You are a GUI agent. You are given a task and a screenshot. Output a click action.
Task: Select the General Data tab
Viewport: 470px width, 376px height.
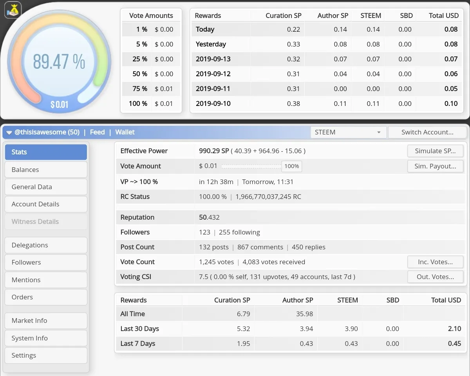click(x=46, y=187)
